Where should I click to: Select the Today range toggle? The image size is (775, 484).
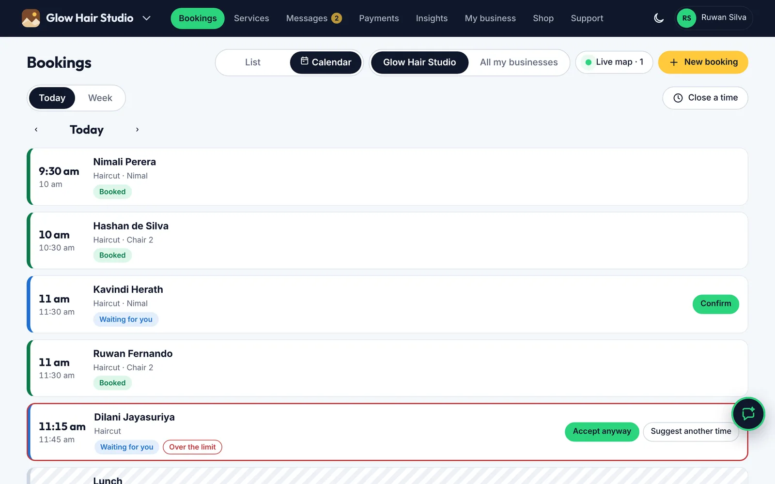coord(52,98)
